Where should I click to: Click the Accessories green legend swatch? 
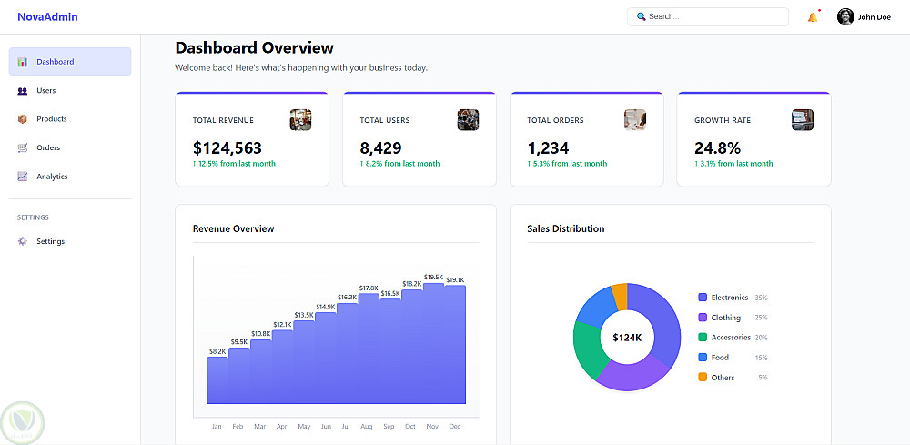pos(703,337)
